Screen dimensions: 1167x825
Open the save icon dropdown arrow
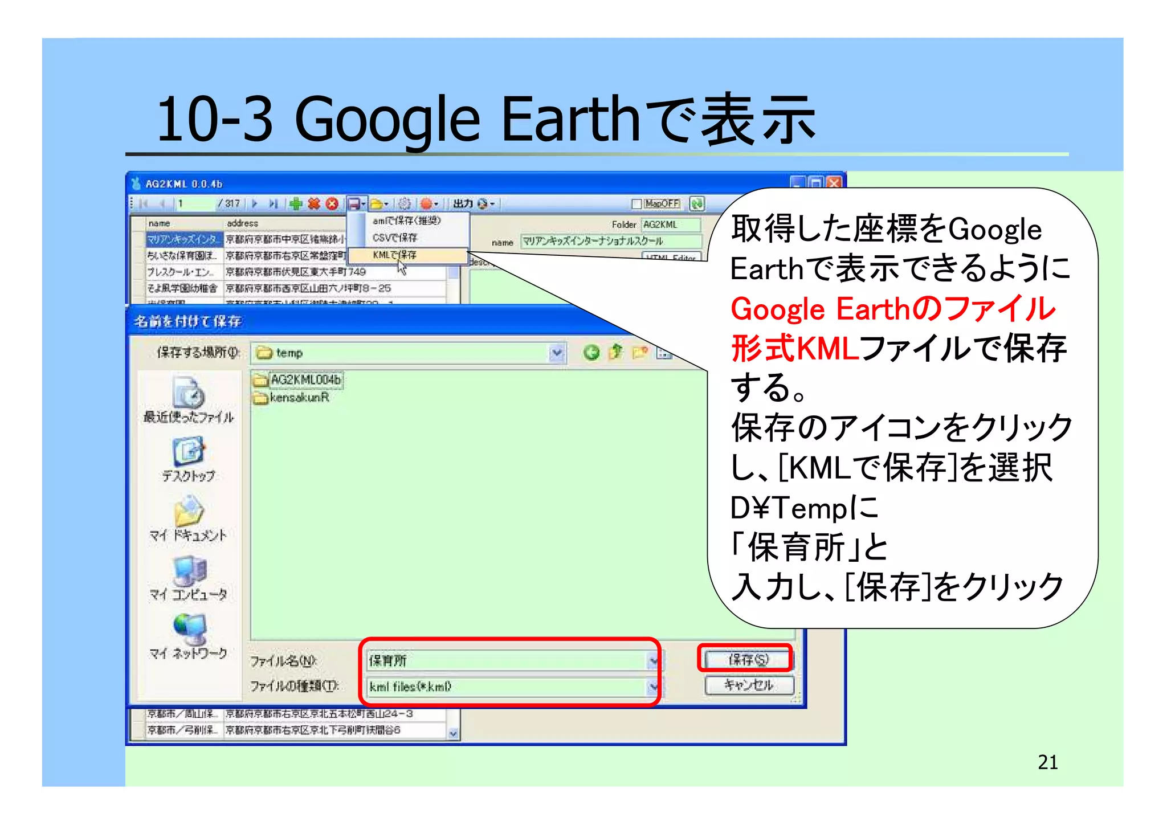coord(364,204)
